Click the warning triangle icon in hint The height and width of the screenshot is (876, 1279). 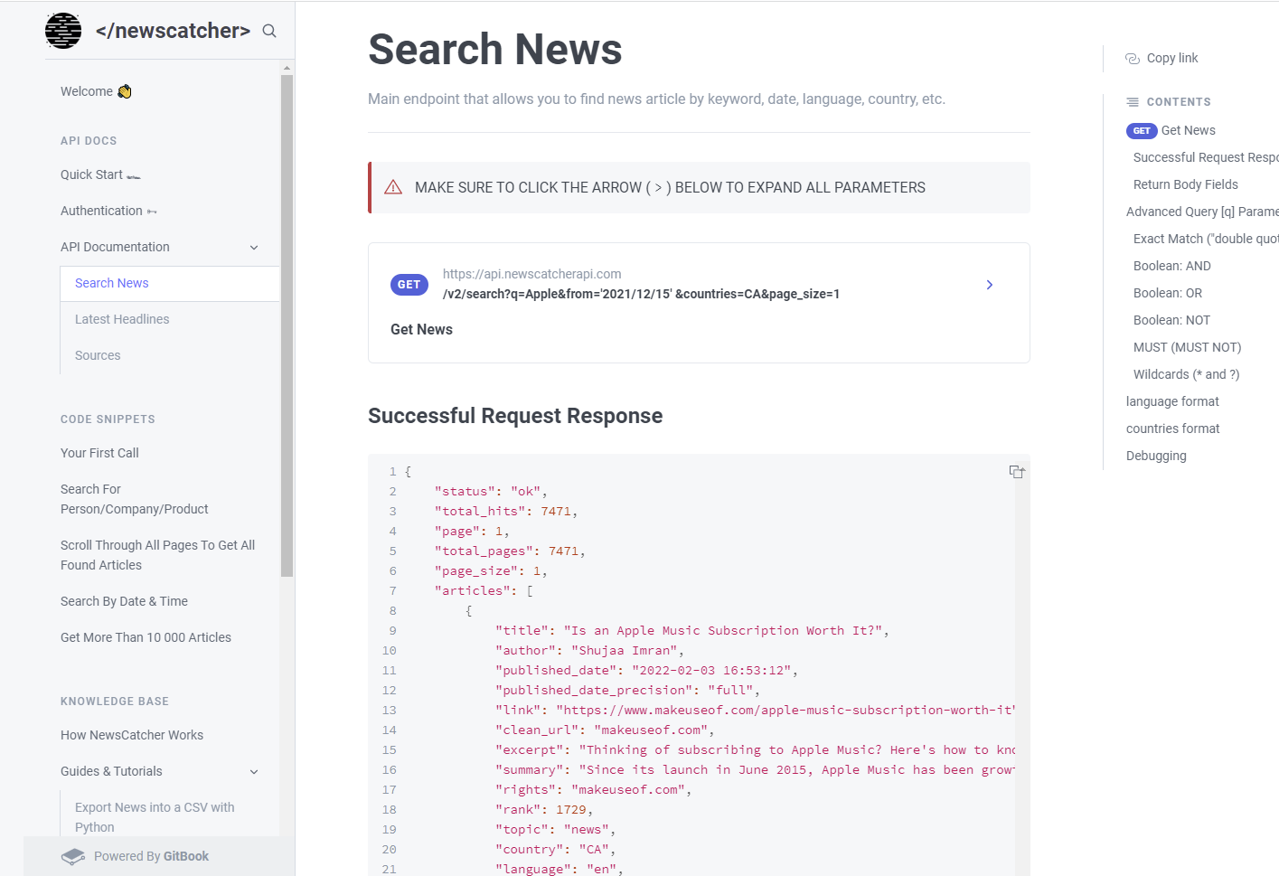coord(393,187)
